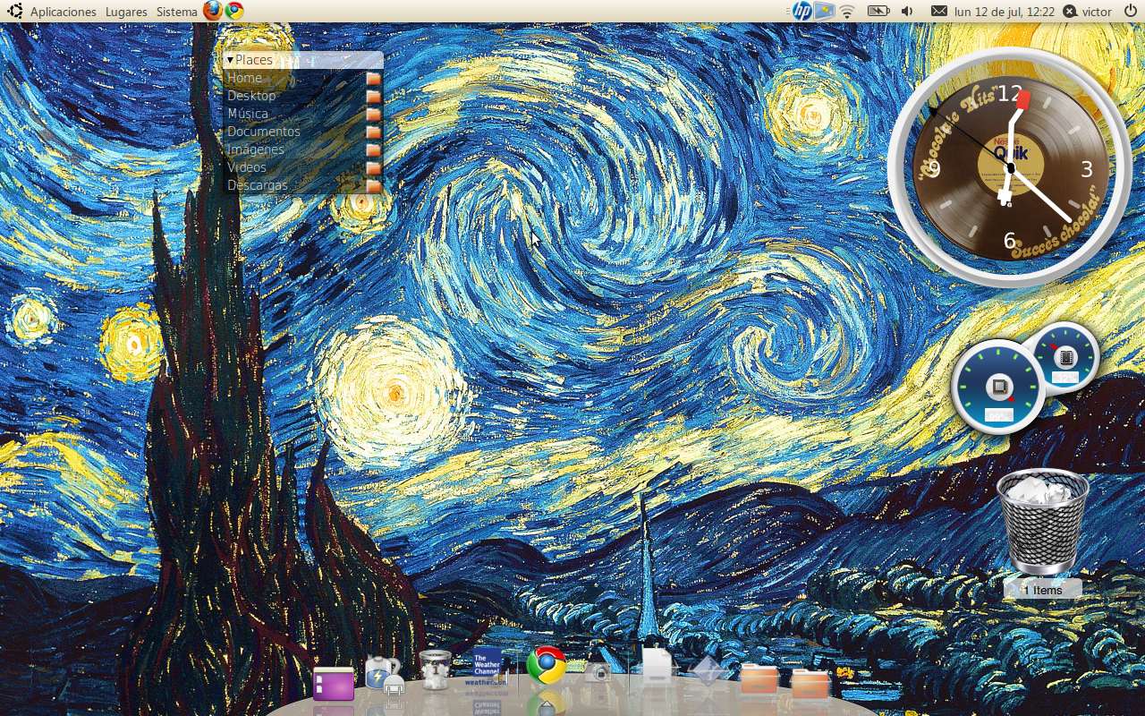1145x716 pixels.
Task: Click the HP tray icon
Action: point(801,11)
